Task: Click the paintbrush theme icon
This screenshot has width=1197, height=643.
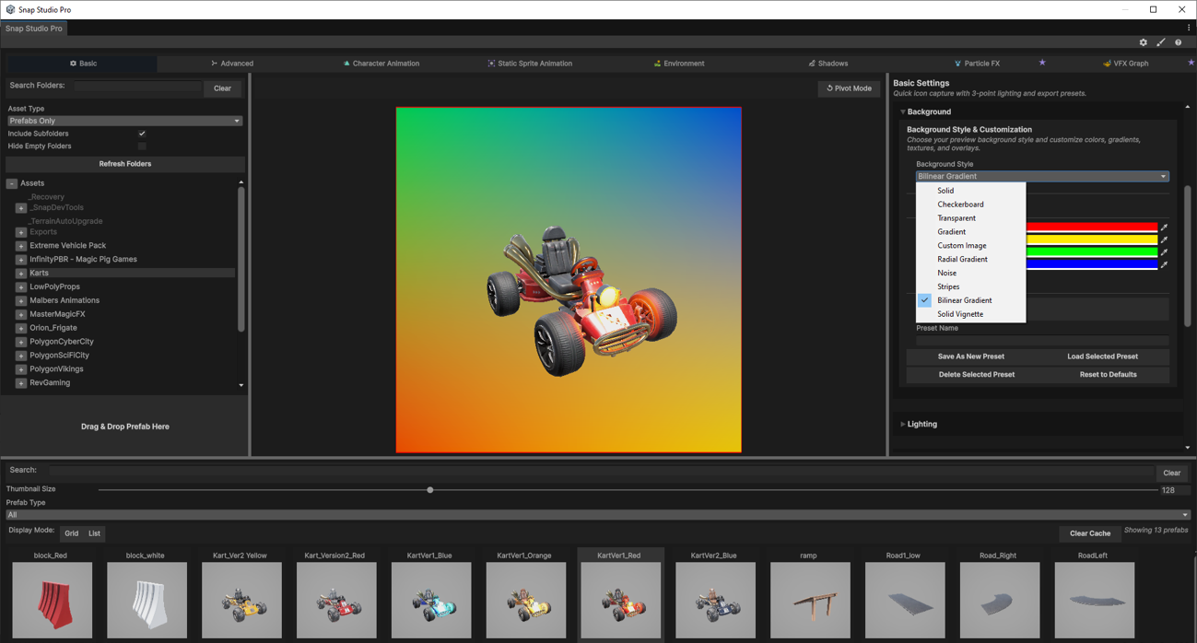Action: [x=1160, y=42]
